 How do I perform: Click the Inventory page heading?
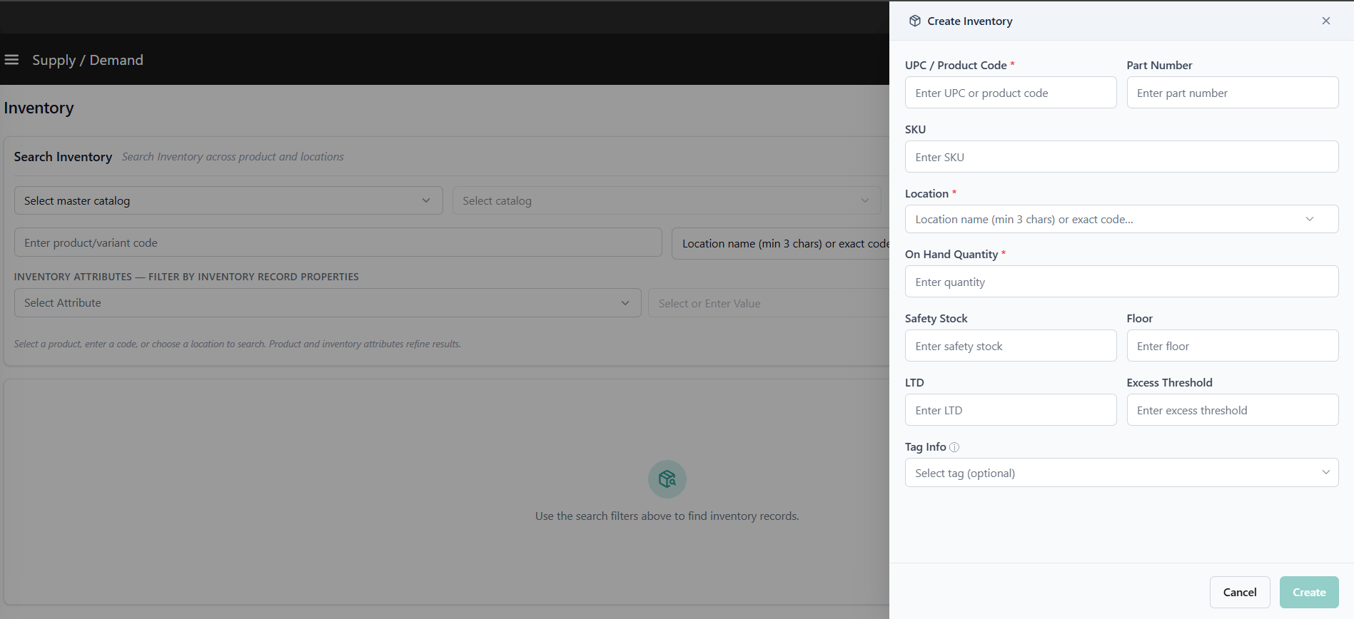[39, 108]
